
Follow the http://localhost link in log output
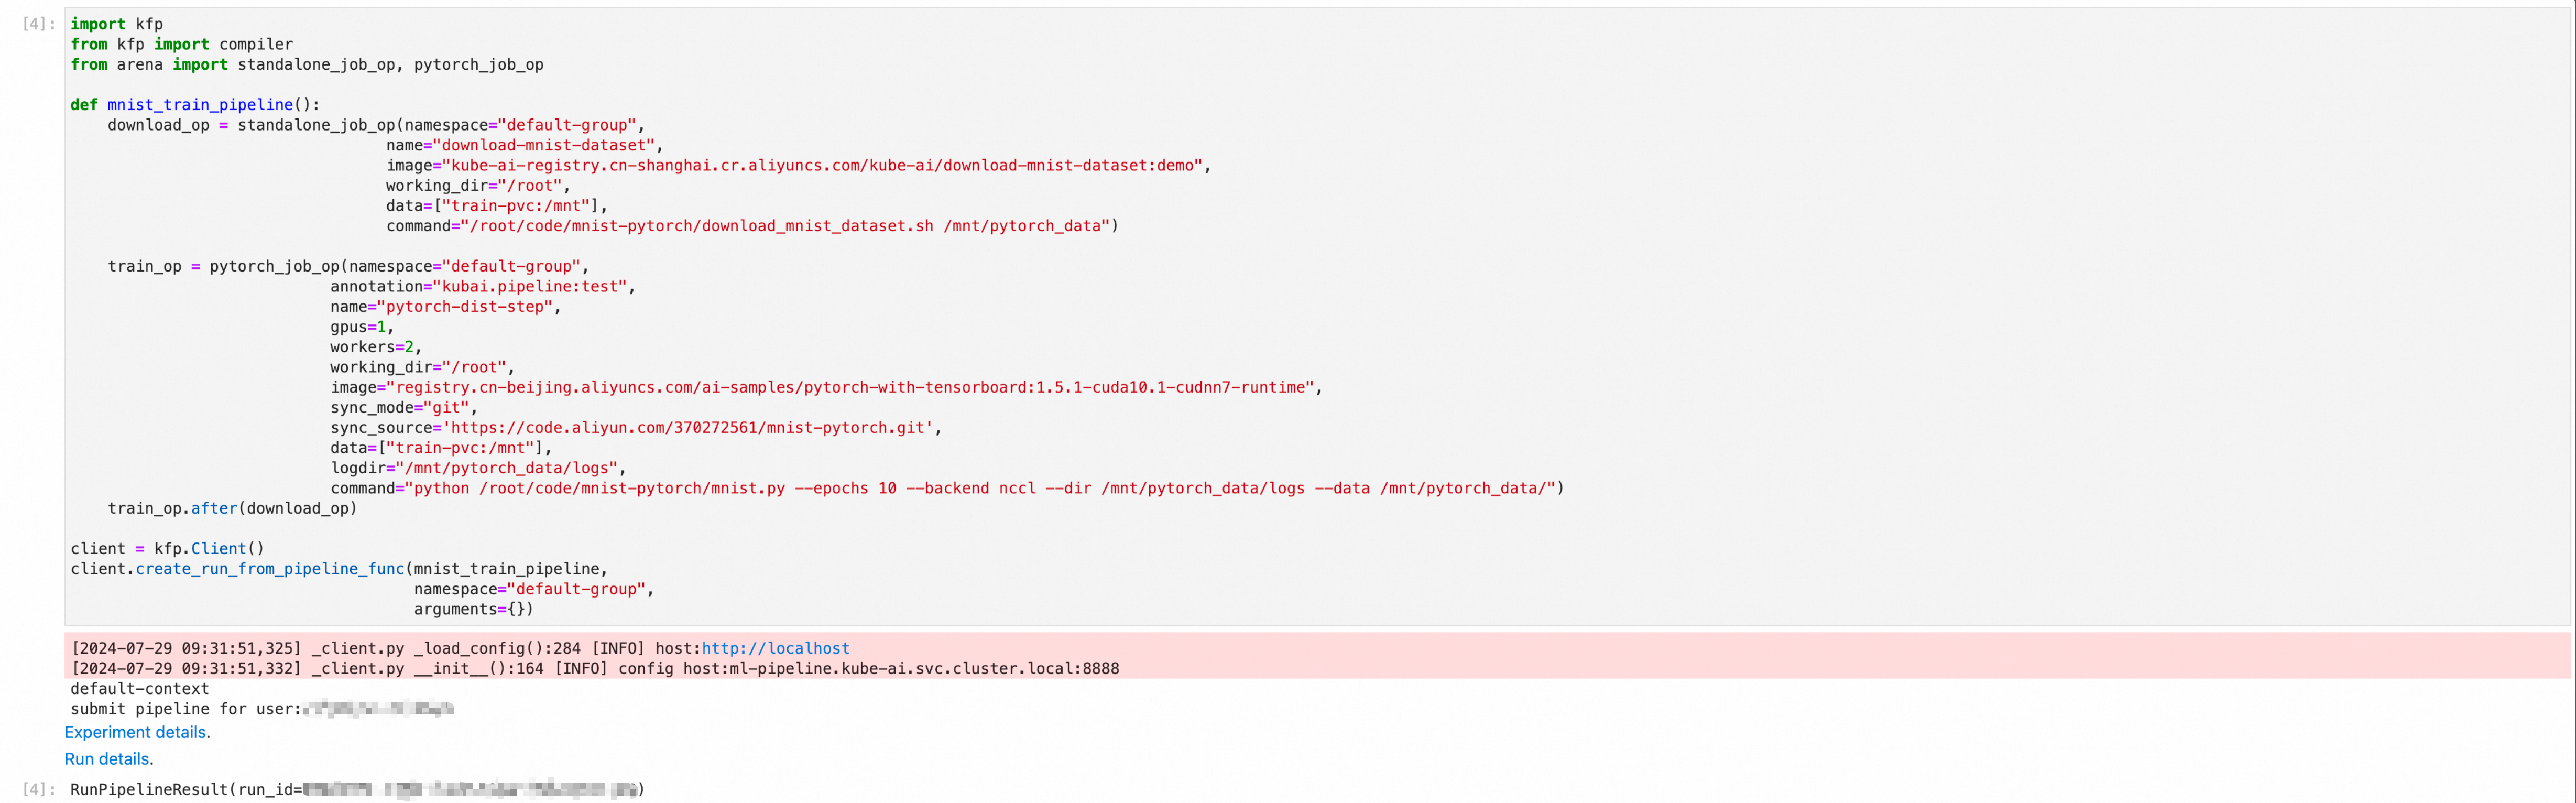pos(775,648)
